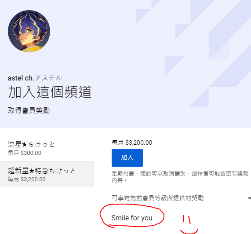Viewport: 251px width, 234px height.
Task: Click 每月 $300.00 price under 流星 tier
Action: [x=25, y=153]
